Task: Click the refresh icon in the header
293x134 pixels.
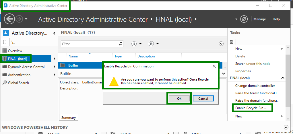Action: point(244,19)
